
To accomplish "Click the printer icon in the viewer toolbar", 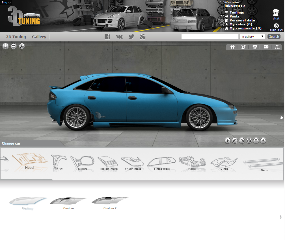I will 255,47.
